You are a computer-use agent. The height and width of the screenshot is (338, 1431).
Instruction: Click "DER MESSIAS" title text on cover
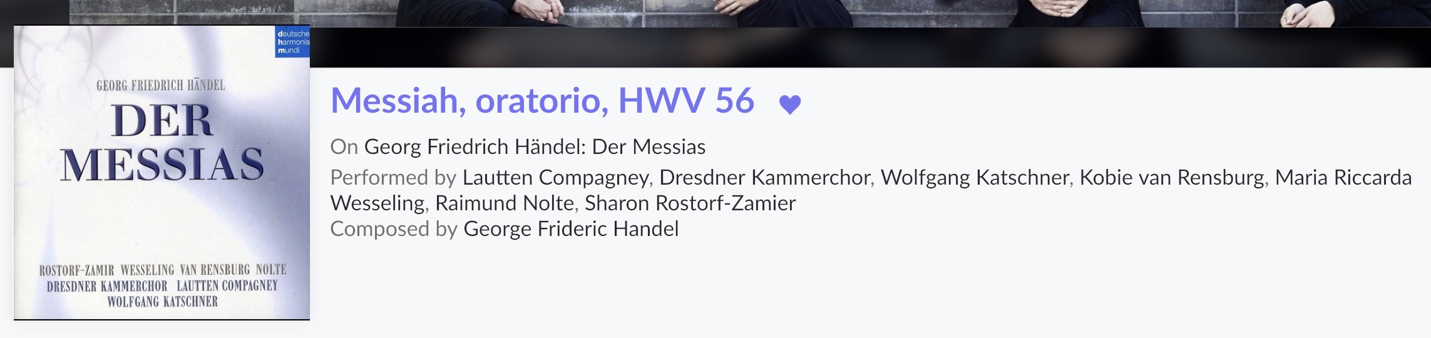point(162,143)
